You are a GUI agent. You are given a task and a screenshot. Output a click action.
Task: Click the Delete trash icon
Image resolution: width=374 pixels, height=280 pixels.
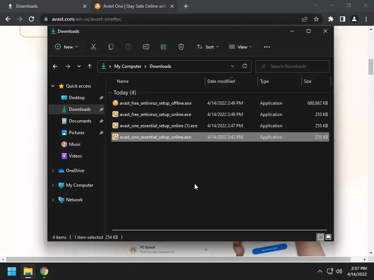(x=181, y=47)
